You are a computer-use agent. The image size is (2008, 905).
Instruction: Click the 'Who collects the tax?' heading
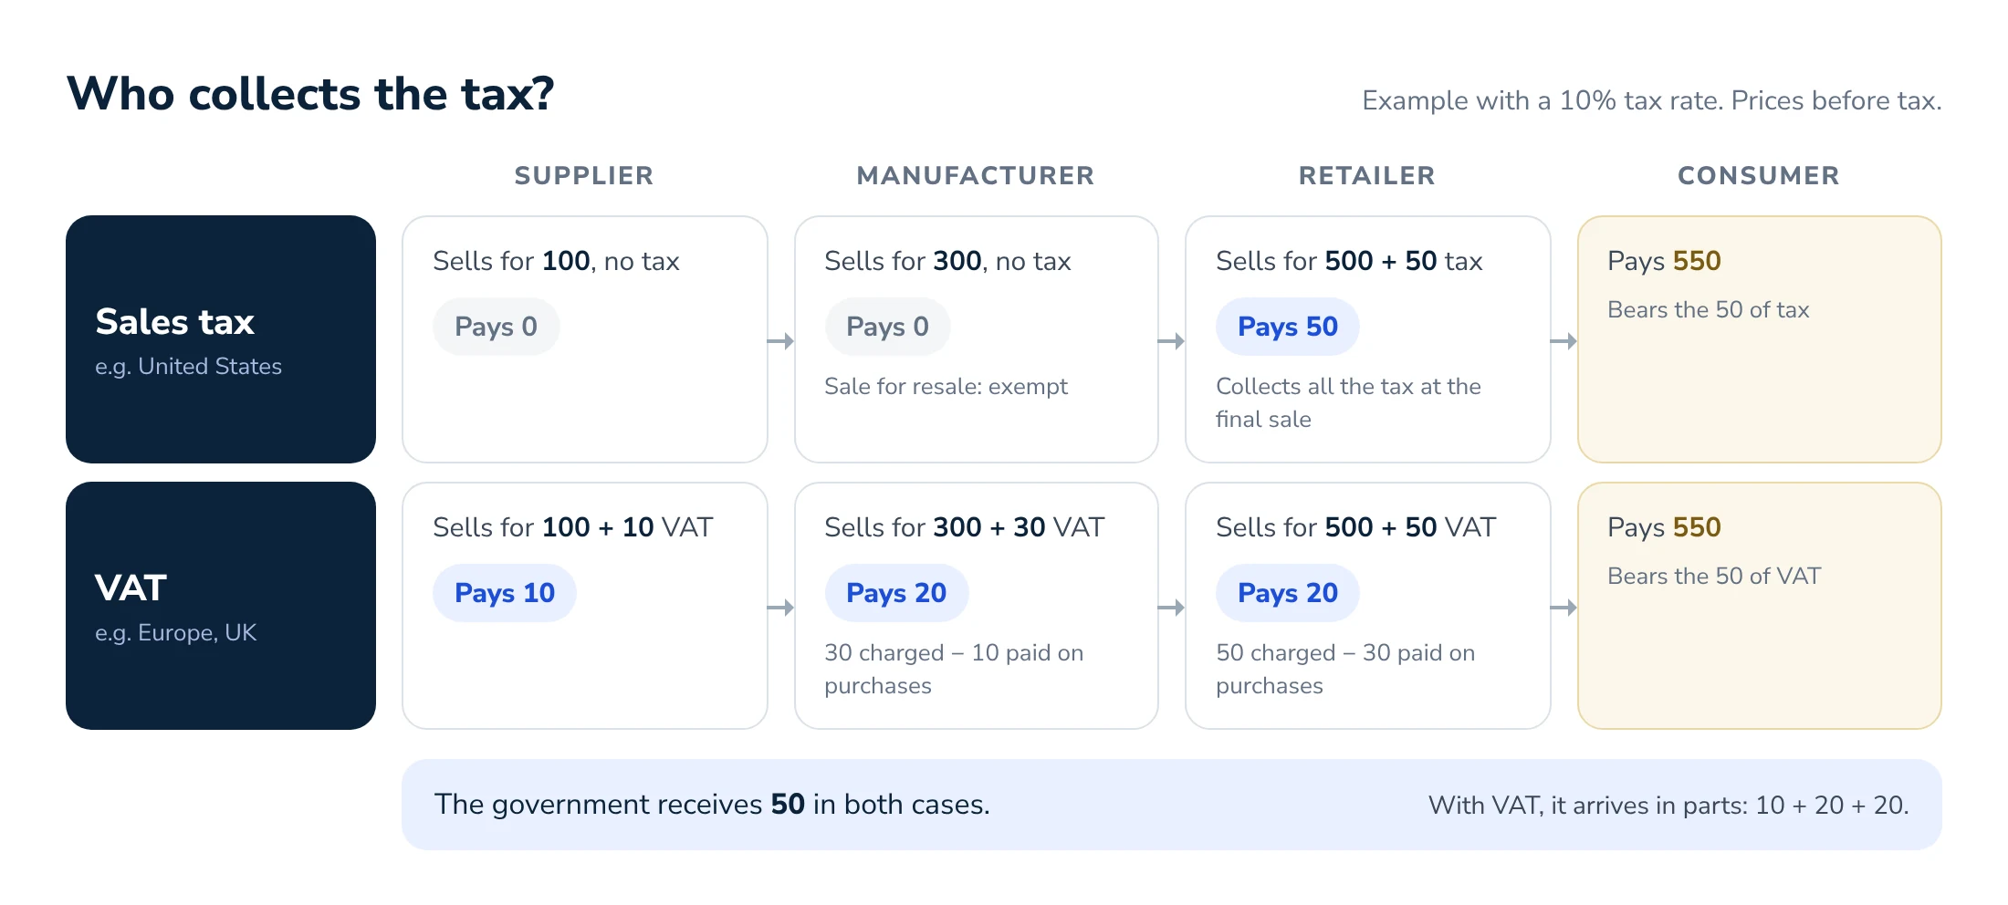310,94
